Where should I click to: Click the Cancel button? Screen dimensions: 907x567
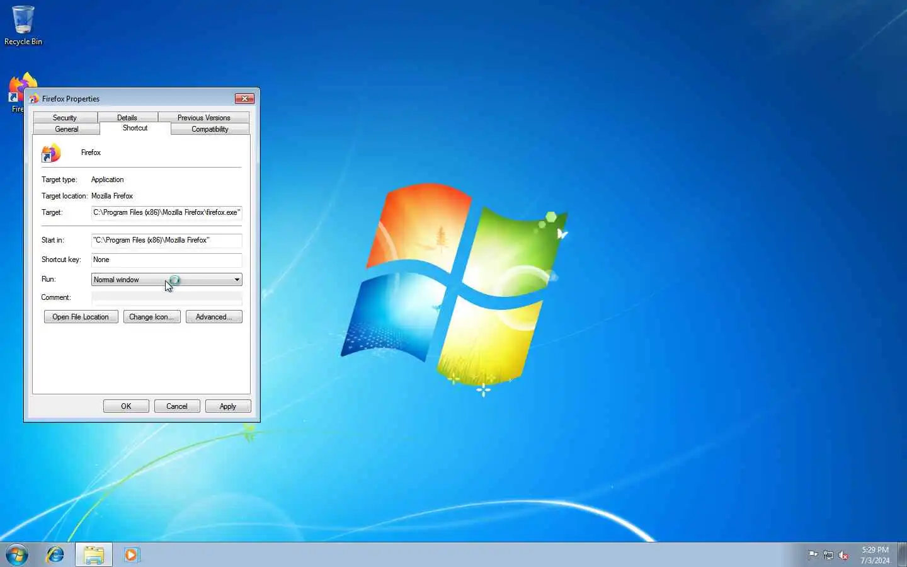(x=177, y=406)
